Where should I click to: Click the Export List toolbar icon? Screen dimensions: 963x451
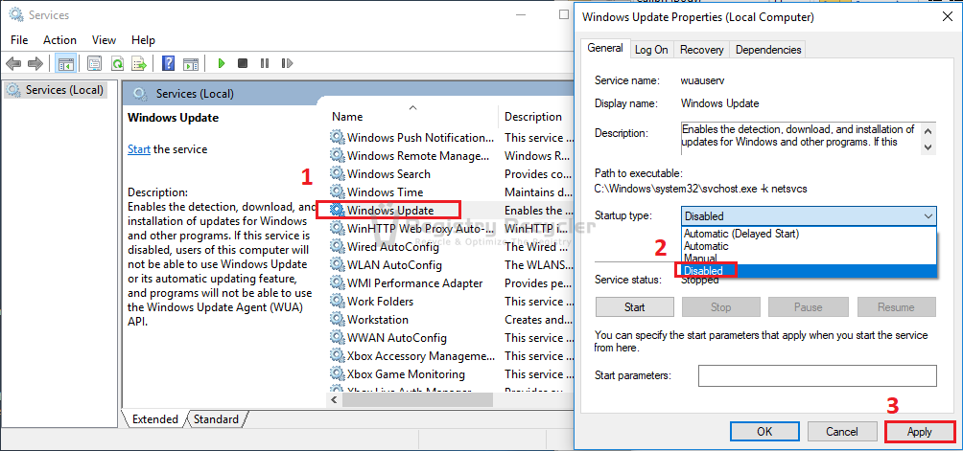point(140,63)
